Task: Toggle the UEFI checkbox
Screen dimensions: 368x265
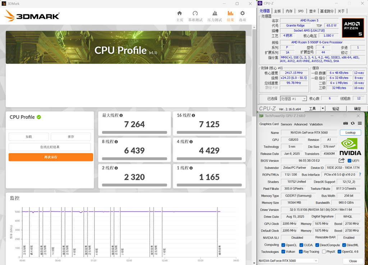Action: (349, 161)
